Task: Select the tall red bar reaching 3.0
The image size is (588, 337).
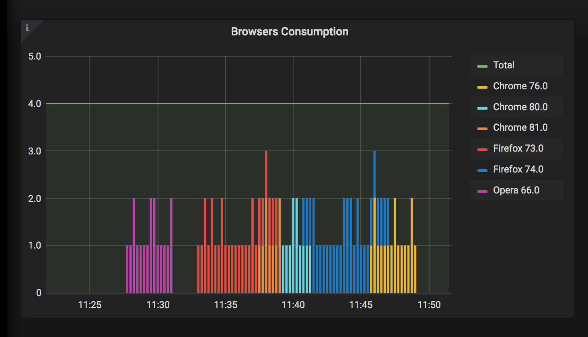Action: 266,175
